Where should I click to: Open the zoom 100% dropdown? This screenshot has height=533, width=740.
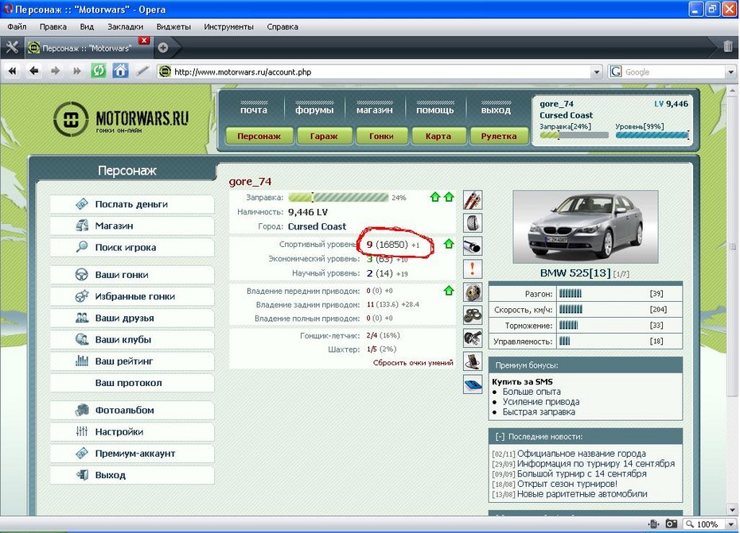click(x=730, y=524)
